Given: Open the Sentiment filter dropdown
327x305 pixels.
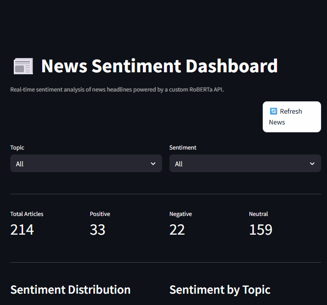Looking at the screenshot, I should [x=245, y=163].
